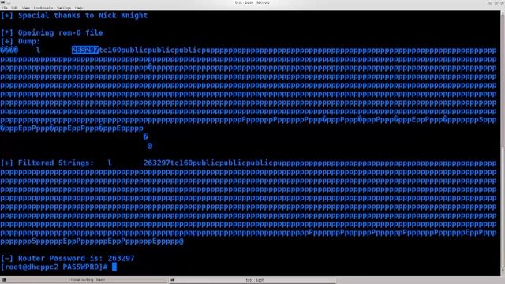Screen dimensions: 505x284
Task: Open the Help menu in Konsole
Action: (x=79, y=8)
